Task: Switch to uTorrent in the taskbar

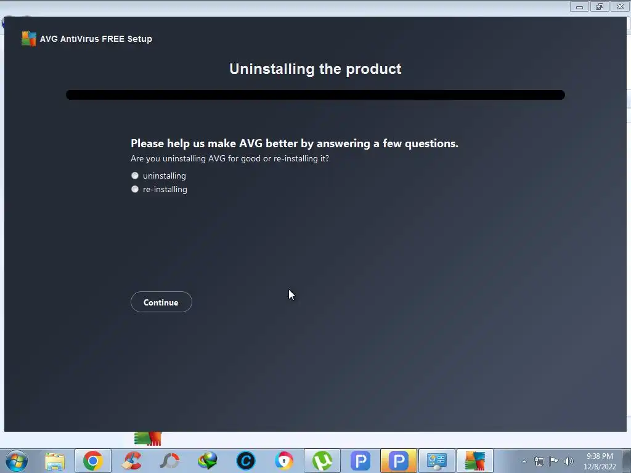Action: pos(322,461)
